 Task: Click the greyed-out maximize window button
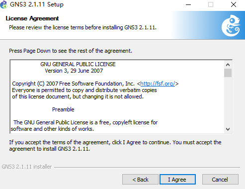pos(211,4)
